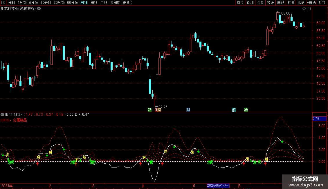Image resolution: width=328 pixels, height=189 pixels.
Task: Open the 股朋指标网 indicator round menu icon
Action: [x=2, y=115]
